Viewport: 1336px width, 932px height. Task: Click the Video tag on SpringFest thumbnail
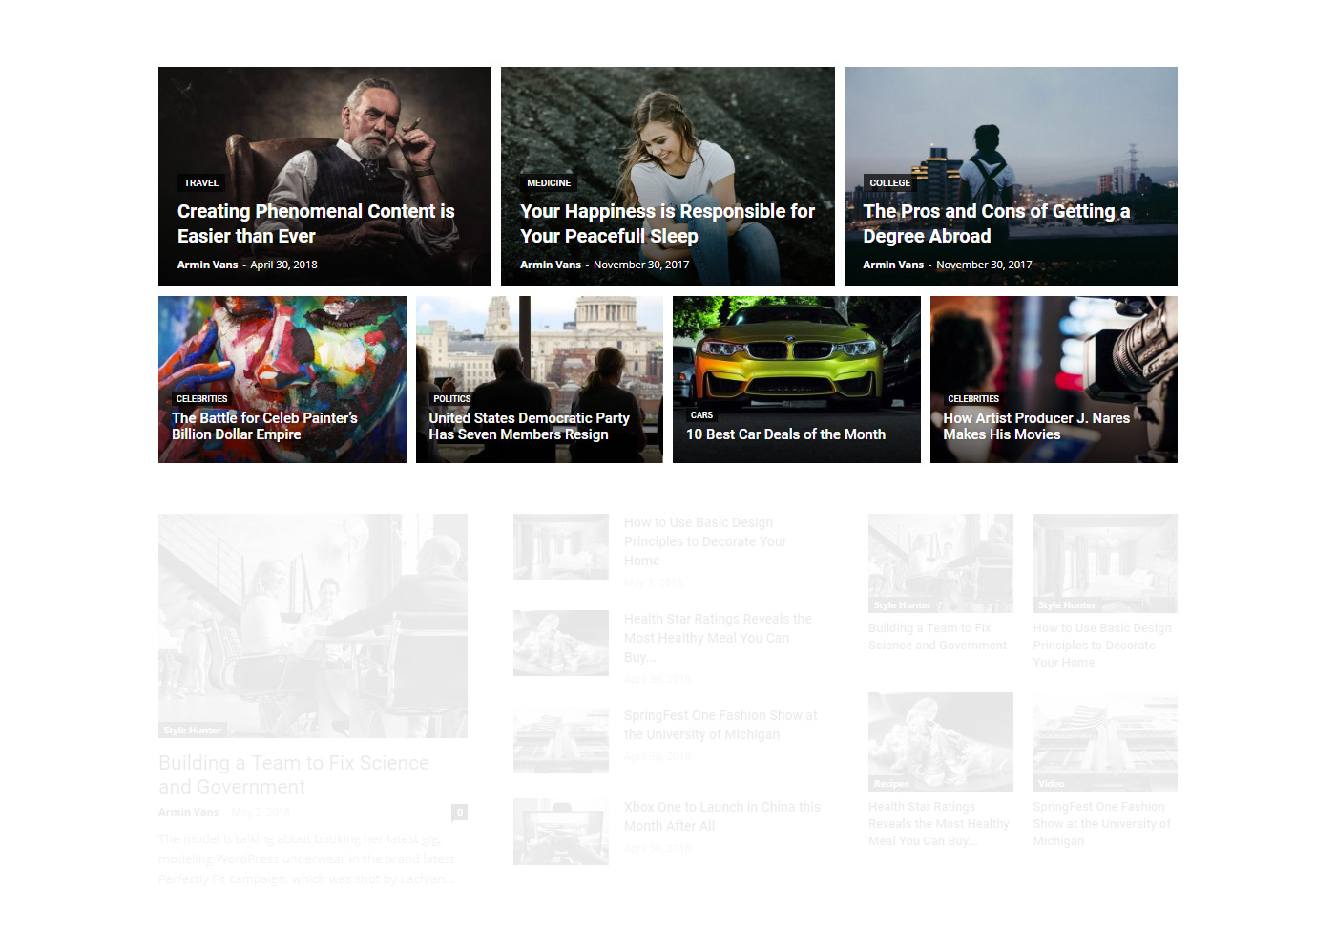pos(1051,784)
